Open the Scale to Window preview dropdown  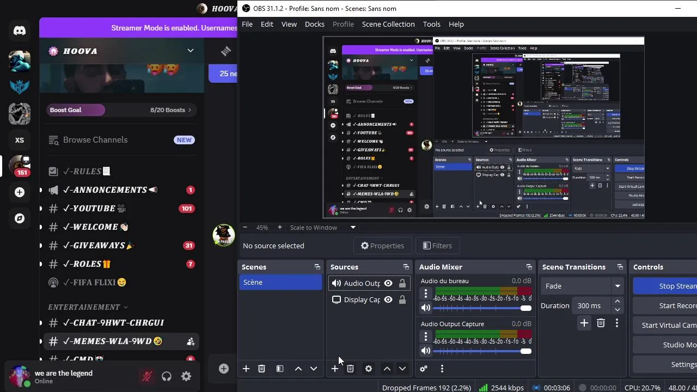click(353, 228)
